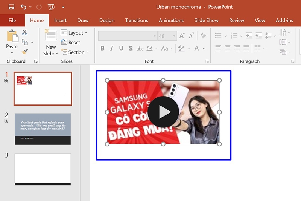The width and height of the screenshot is (301, 201).
Task: Align text right
Action: point(237,48)
